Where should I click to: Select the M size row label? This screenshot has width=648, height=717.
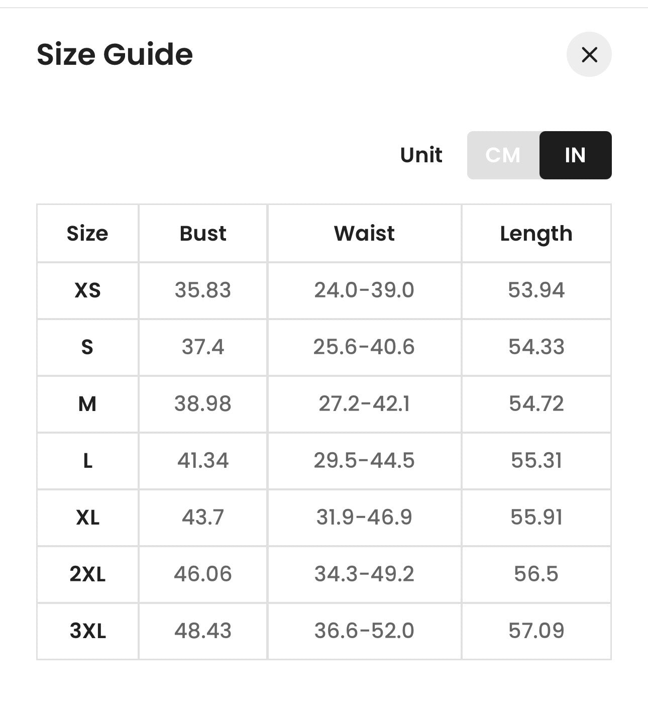click(x=87, y=404)
